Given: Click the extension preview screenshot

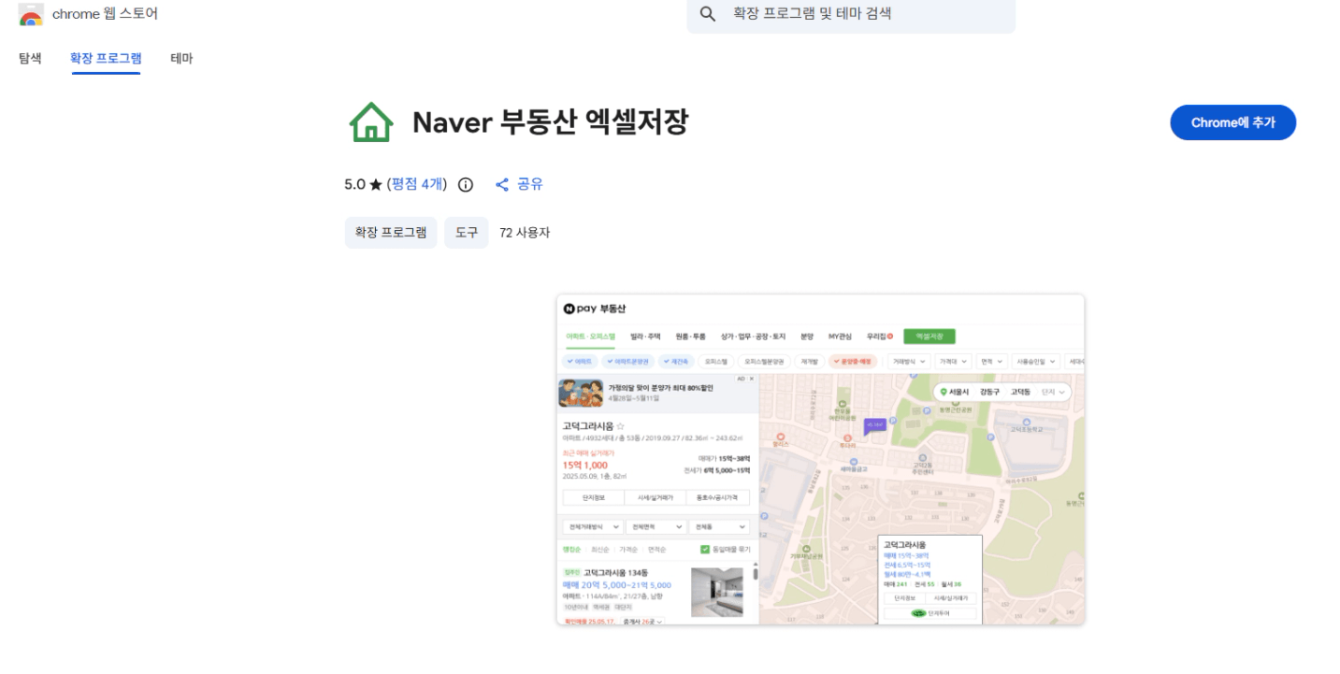Looking at the screenshot, I should (820, 459).
